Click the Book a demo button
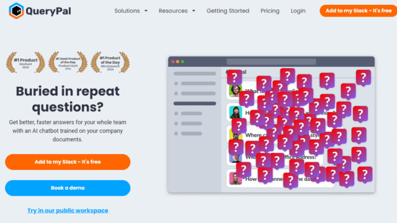This screenshot has width=397, height=223. coord(68,188)
